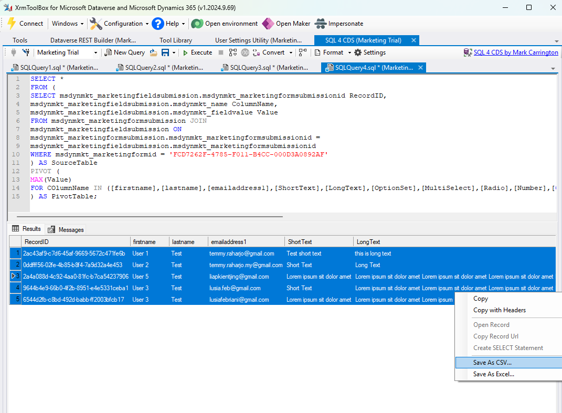This screenshot has width=562, height=413.
Task: Switch to Dataverse REST Builder tab
Action: pos(93,40)
